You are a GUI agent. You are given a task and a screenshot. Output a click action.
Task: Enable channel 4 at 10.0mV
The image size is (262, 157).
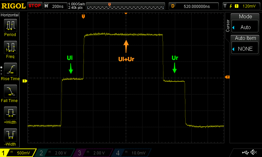132,153
